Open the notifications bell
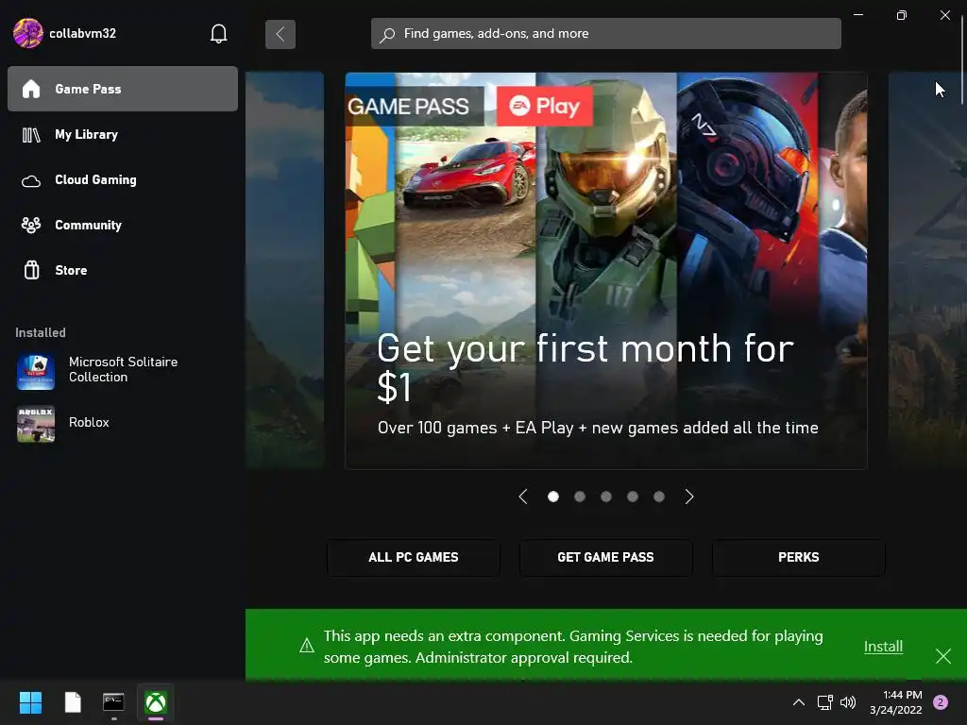The image size is (967, 725). click(x=218, y=33)
